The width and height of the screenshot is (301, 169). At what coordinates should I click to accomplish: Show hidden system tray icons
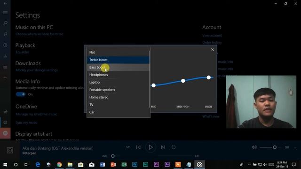(x=249, y=165)
